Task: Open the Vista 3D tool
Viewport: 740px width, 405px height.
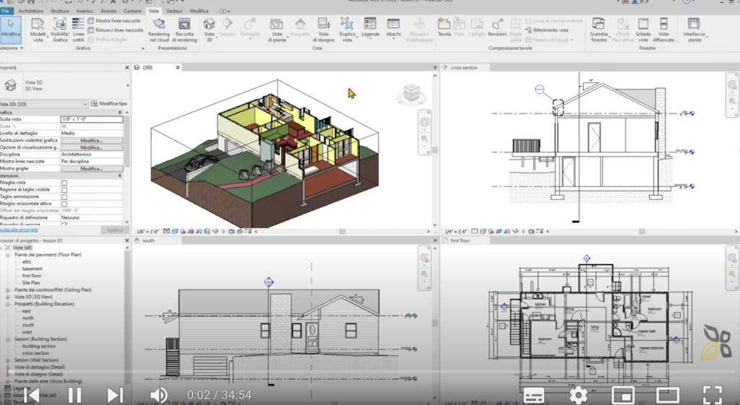Action: point(209,30)
